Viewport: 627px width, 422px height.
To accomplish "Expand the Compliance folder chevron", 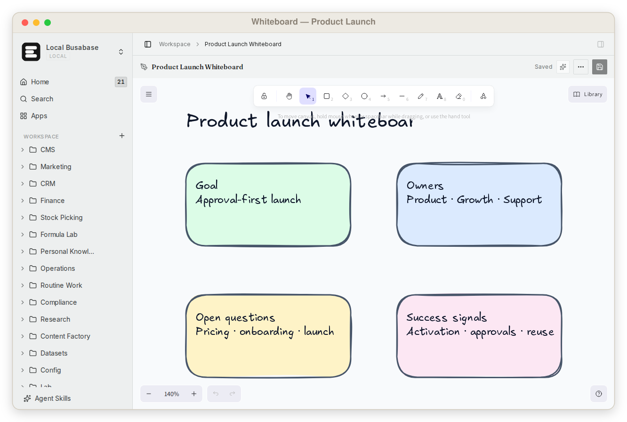I will pos(23,302).
